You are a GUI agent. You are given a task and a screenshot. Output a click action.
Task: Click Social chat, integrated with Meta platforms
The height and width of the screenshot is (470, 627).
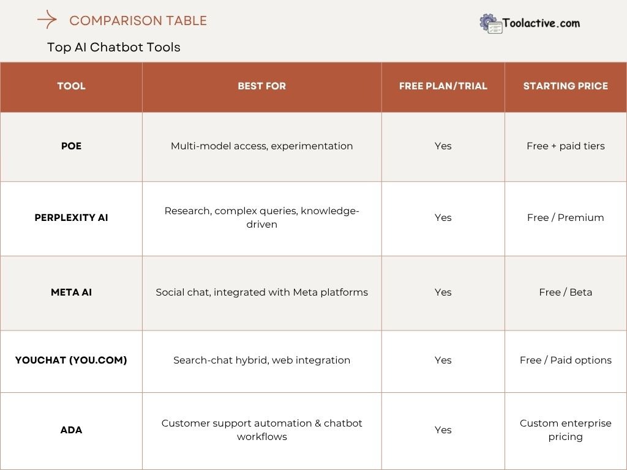point(261,292)
